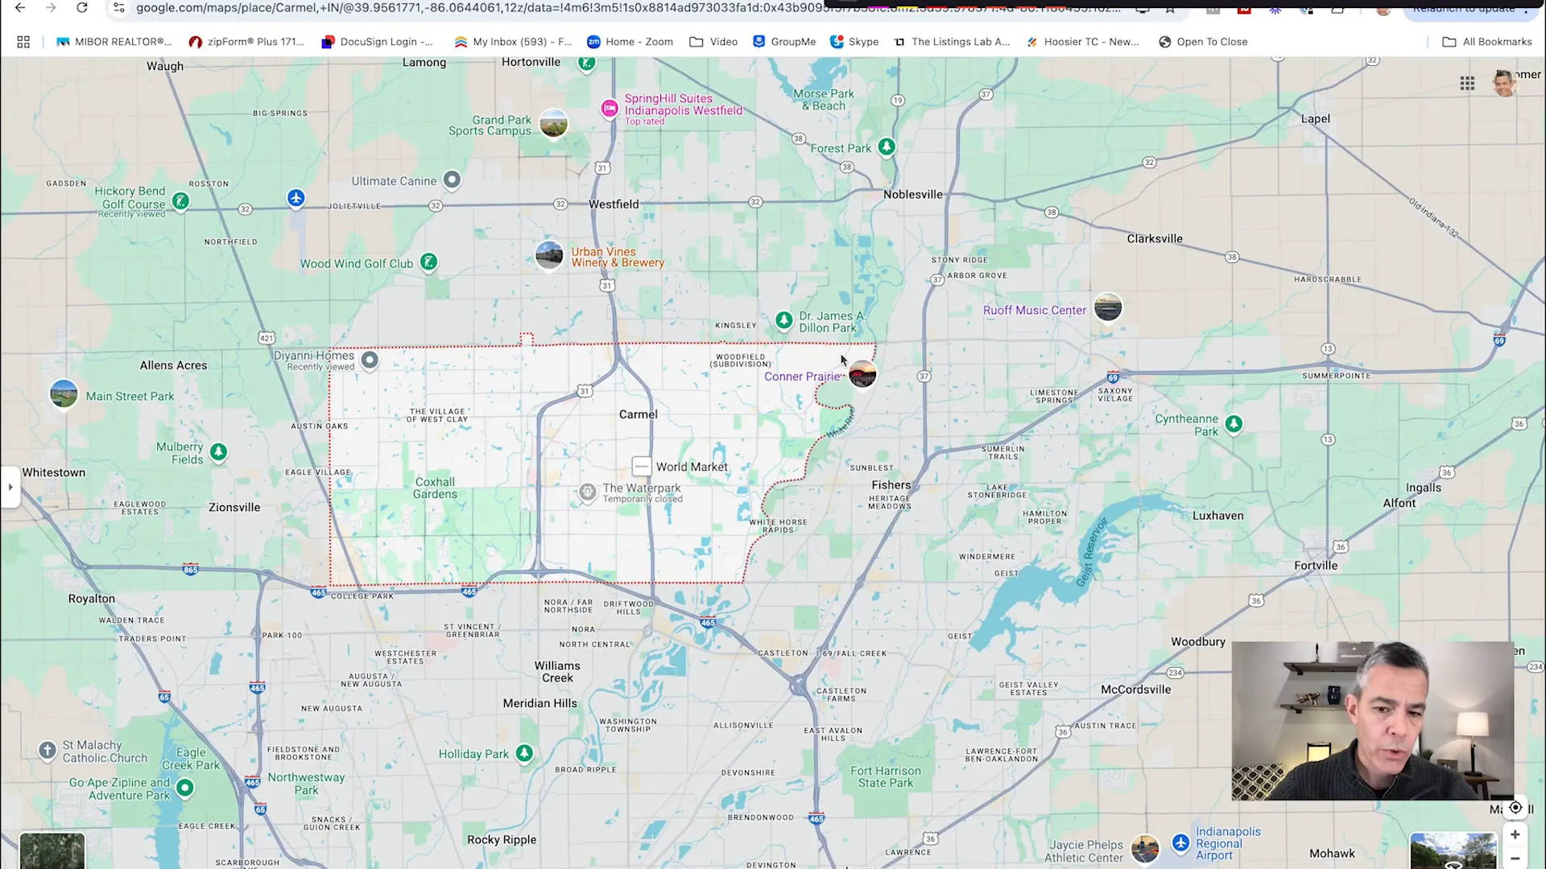The image size is (1546, 869).
Task: Reload the page with the refresh icon
Action: click(82, 8)
